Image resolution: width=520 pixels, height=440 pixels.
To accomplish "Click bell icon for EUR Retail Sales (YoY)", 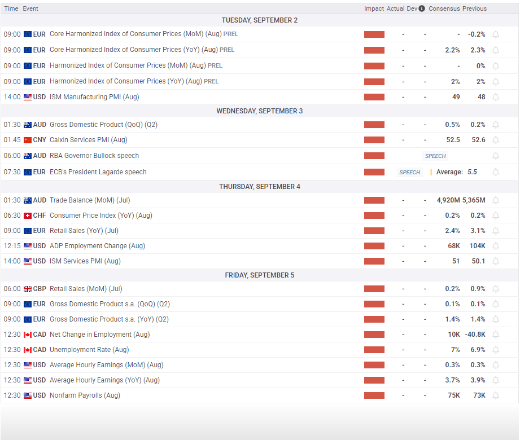I will [496, 231].
